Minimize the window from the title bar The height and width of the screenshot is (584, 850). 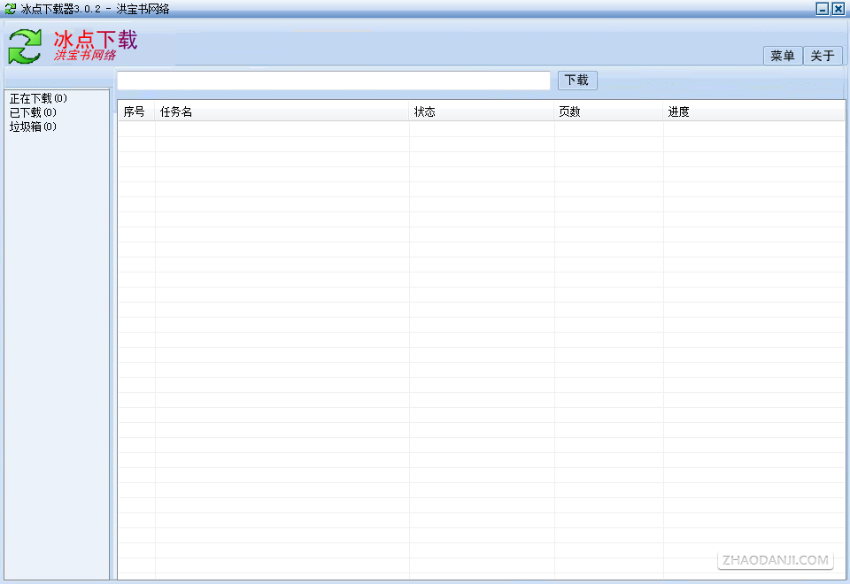coord(823,9)
